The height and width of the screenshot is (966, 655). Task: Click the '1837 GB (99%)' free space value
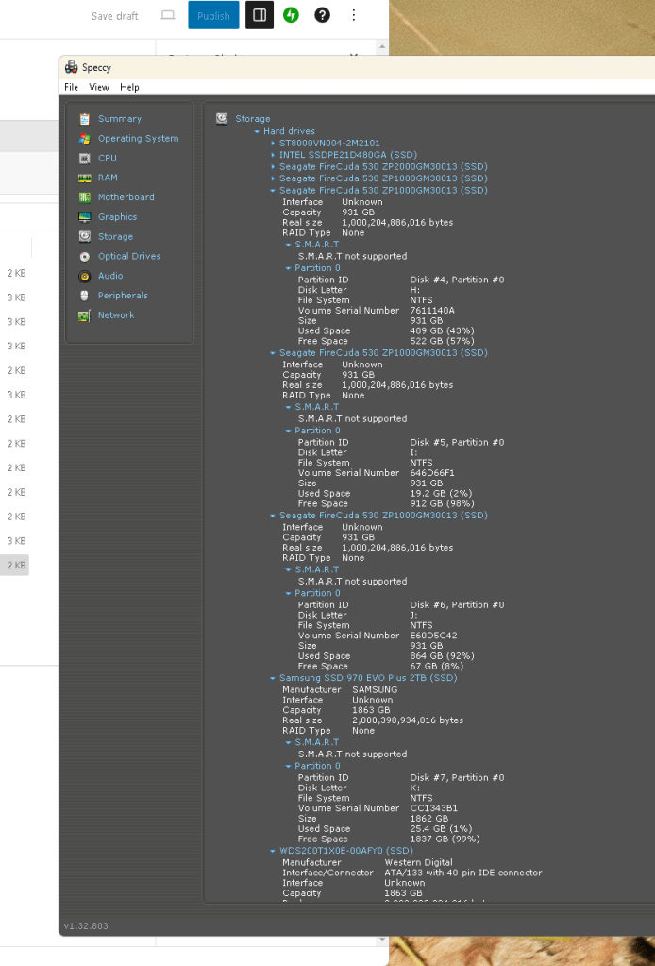click(x=445, y=839)
